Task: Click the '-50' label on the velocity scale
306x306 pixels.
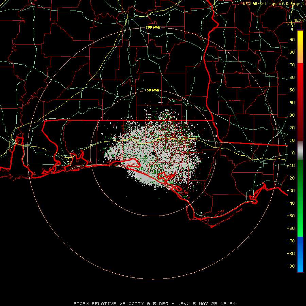Action: click(x=291, y=216)
